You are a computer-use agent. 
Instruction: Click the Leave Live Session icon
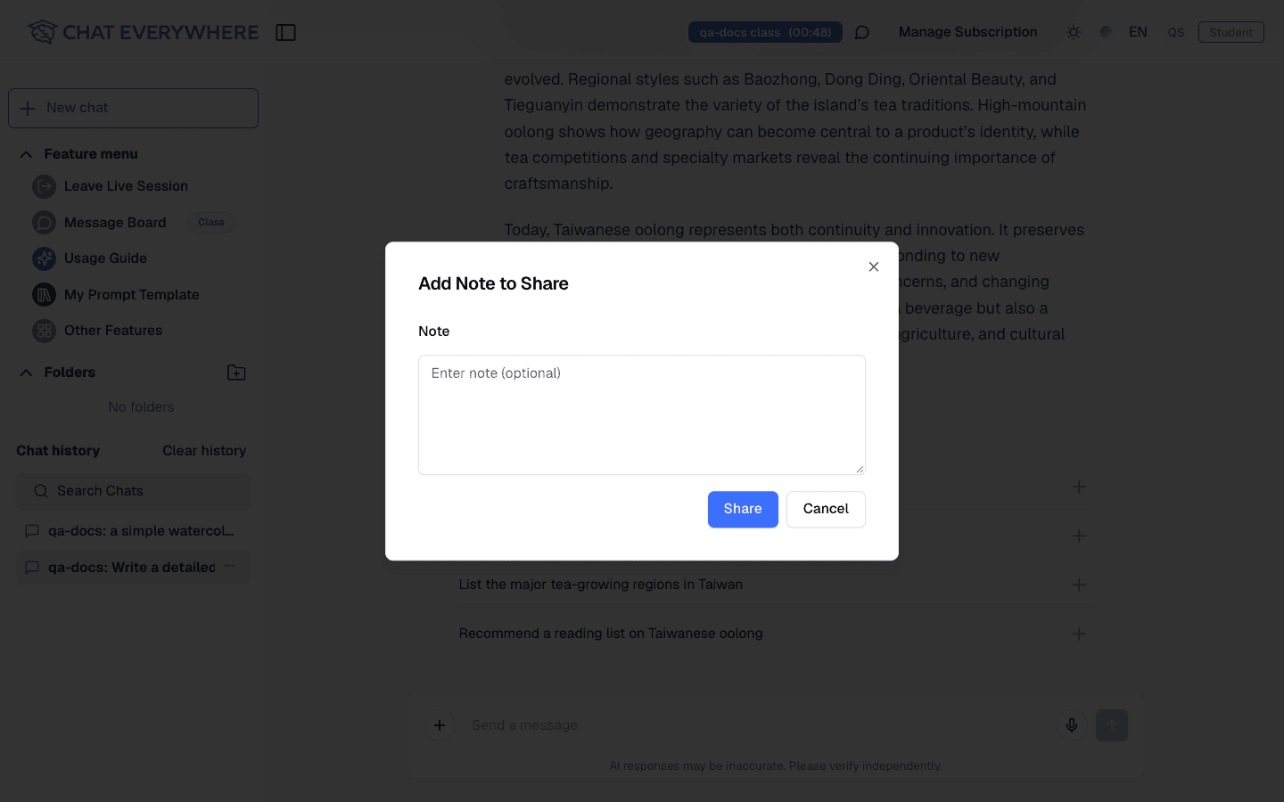click(44, 186)
